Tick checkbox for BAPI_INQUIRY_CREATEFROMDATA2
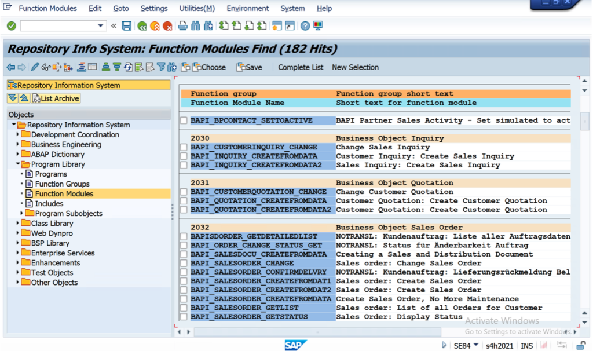593x351 pixels. [184, 165]
